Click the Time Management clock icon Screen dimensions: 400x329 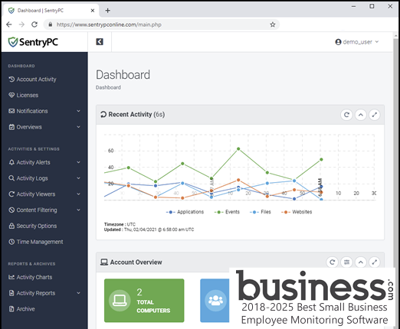click(11, 242)
